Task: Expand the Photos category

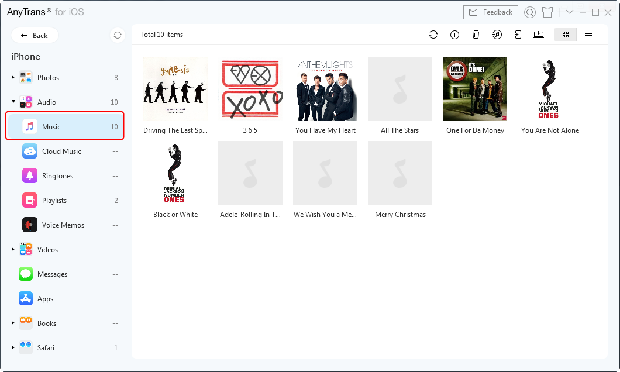Action: pos(13,77)
